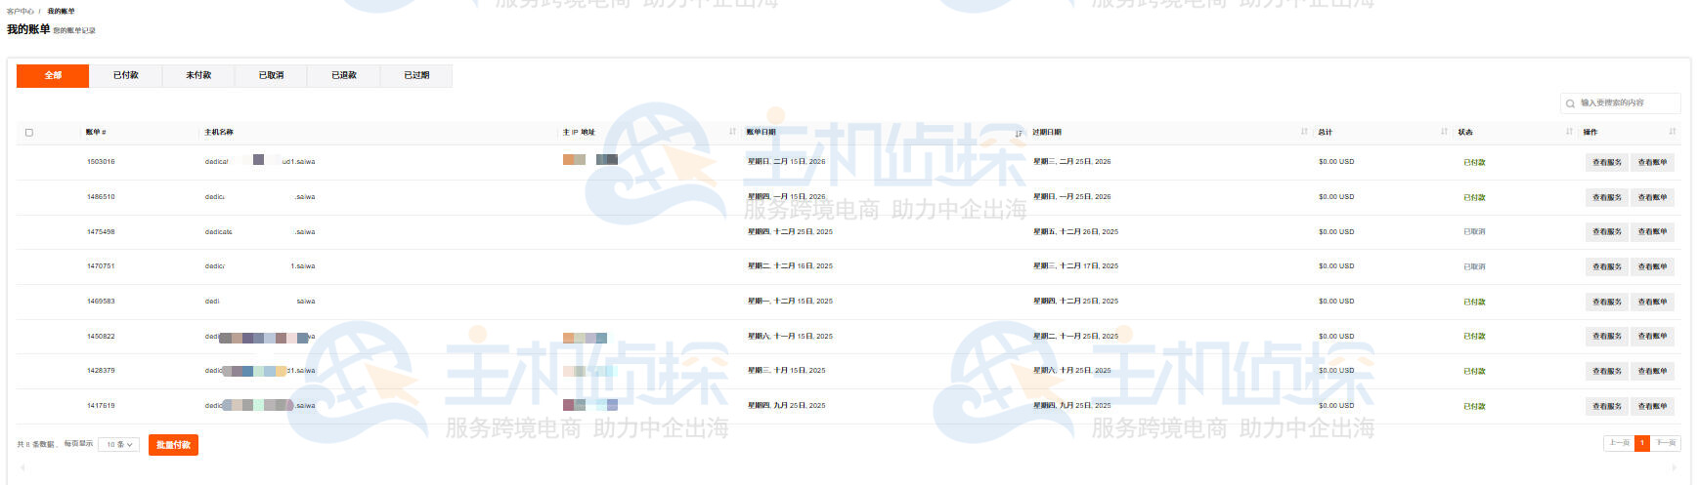Click 查看服务 for invoice 1428379
1698x485 pixels.
1606,371
